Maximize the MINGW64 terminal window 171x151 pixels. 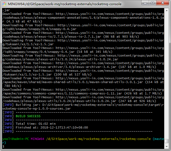click(x=153, y=3)
